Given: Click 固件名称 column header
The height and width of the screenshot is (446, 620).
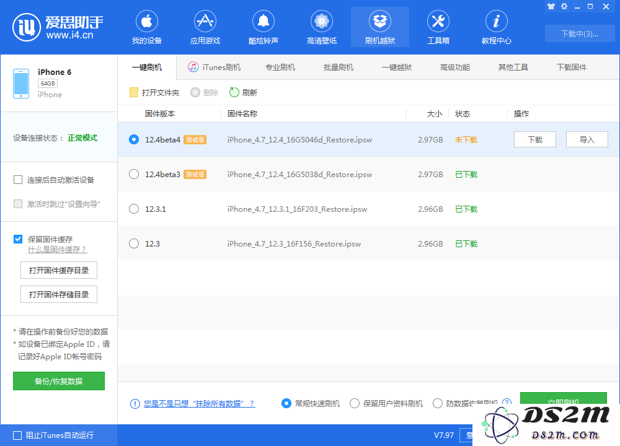Looking at the screenshot, I should (242, 114).
